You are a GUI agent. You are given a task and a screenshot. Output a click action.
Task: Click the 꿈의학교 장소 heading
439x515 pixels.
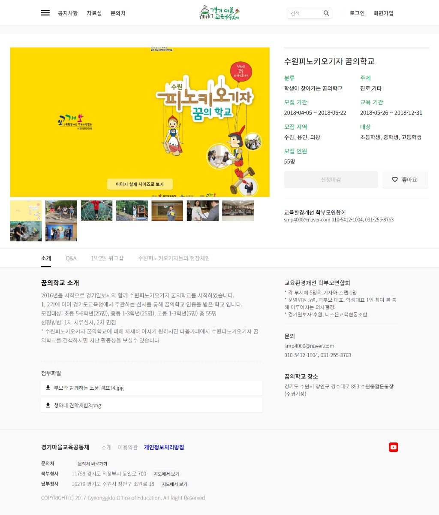(301, 376)
